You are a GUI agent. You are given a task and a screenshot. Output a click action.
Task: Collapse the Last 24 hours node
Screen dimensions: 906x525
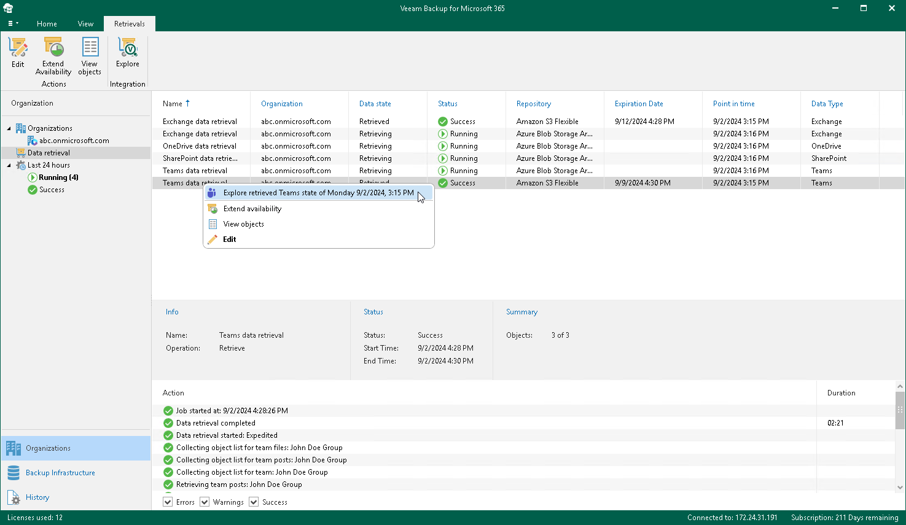(x=9, y=165)
